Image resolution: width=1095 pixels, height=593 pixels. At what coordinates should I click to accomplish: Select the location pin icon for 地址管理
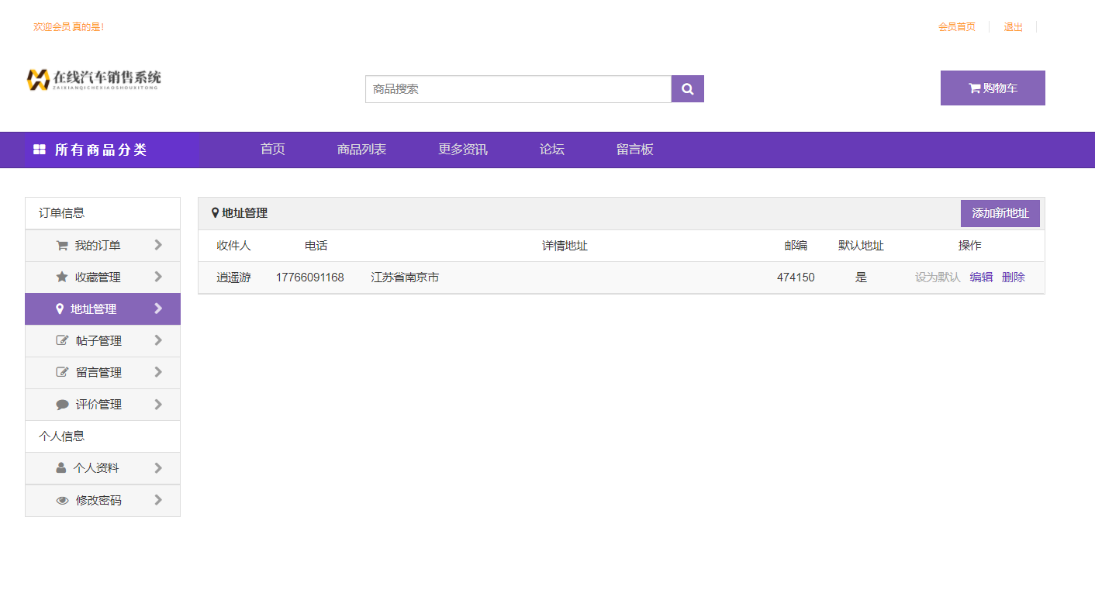(x=61, y=309)
